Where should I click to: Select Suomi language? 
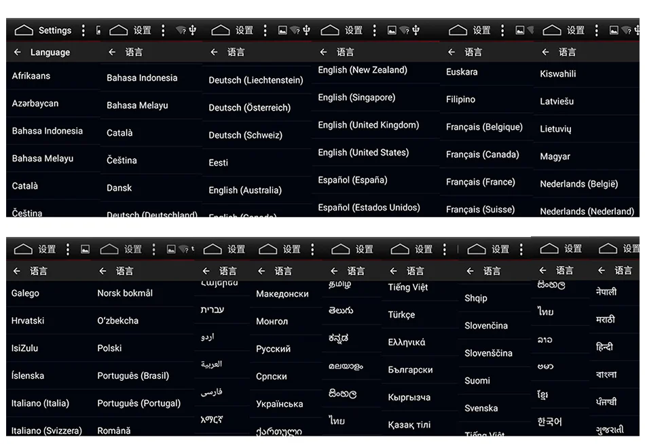[477, 381]
